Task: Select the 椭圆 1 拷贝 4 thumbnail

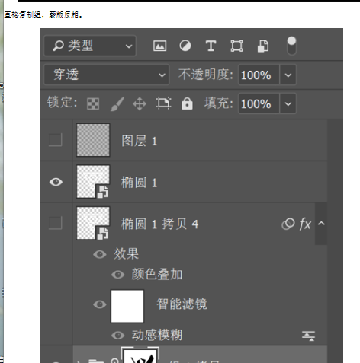Action: point(93,223)
